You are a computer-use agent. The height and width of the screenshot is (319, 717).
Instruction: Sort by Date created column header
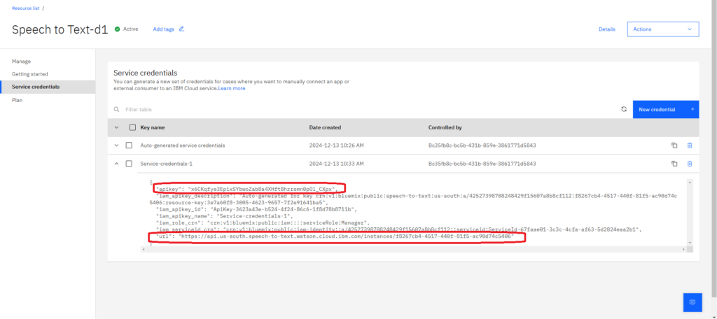[325, 127]
